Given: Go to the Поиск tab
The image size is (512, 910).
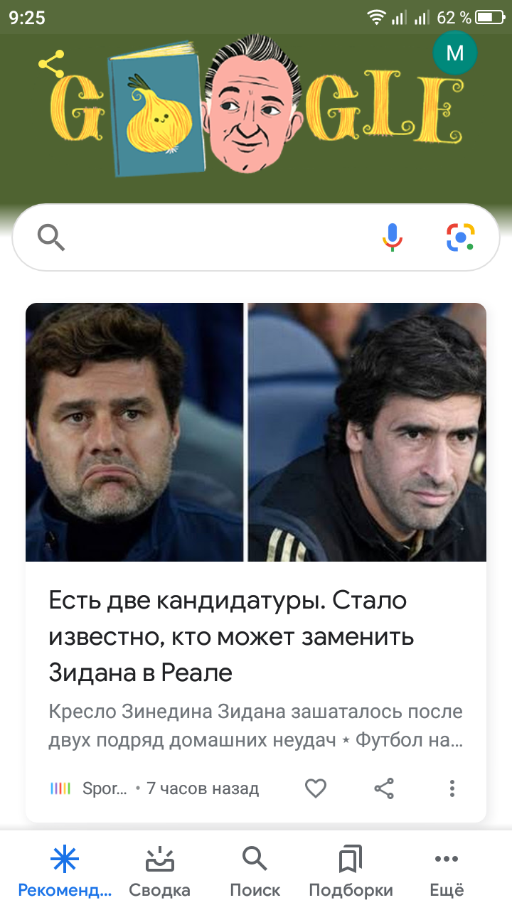Looking at the screenshot, I should point(255,873).
